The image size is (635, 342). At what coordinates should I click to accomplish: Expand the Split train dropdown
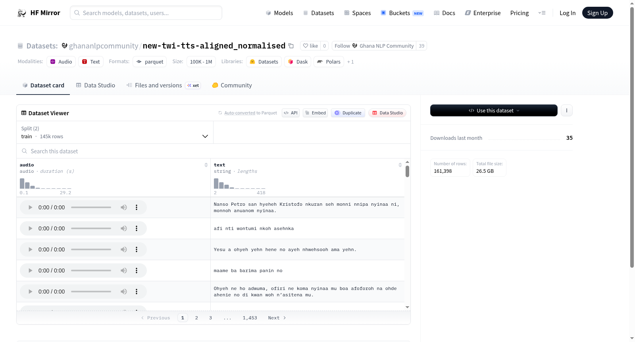point(115,132)
